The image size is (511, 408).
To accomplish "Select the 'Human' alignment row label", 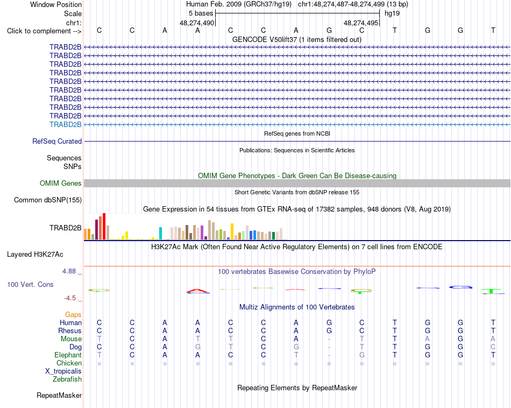I will (70, 323).
